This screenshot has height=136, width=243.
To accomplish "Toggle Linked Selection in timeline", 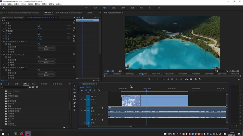I will [90, 90].
